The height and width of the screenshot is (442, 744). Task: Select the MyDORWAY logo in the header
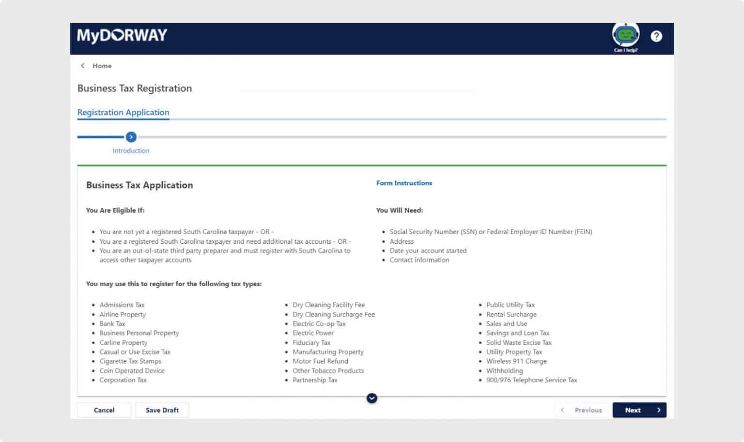point(122,35)
